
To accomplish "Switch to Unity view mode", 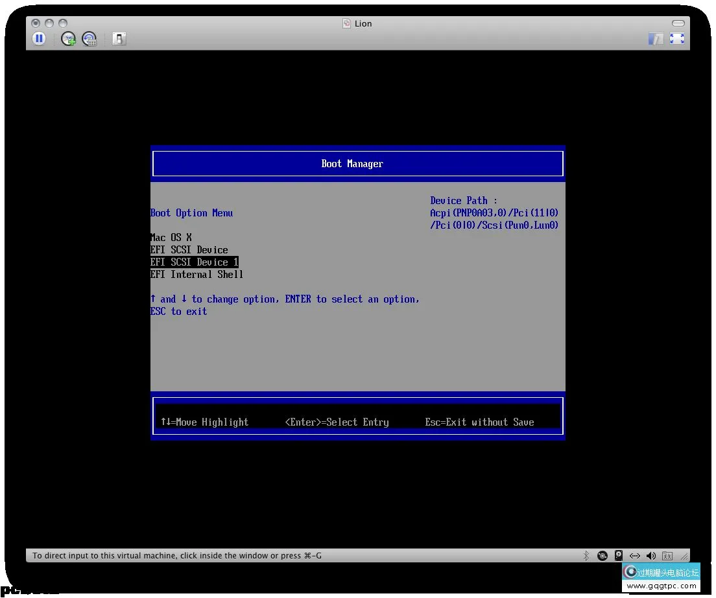I will (x=656, y=39).
